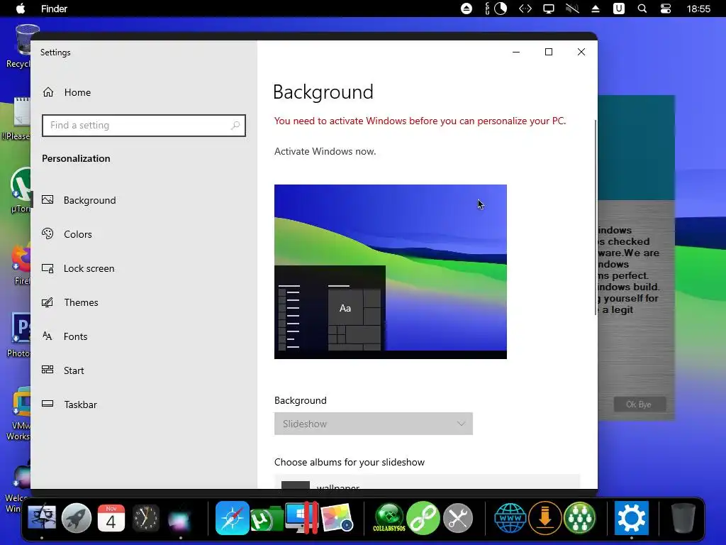Click the U input source icon

point(618,9)
